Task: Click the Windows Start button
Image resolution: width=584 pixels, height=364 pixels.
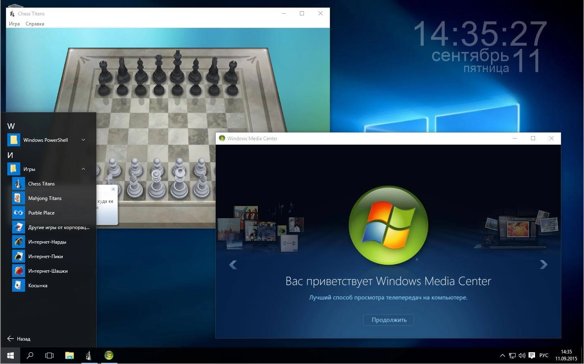Action: 11,356
